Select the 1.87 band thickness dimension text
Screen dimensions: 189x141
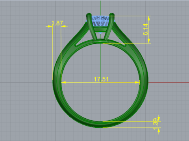[57, 23]
